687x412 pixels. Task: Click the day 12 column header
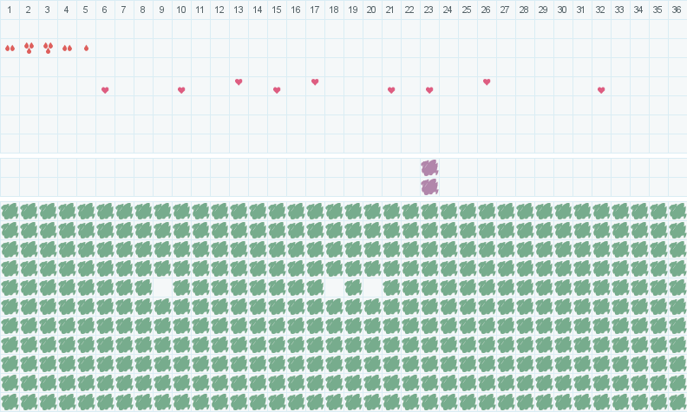[x=219, y=10]
